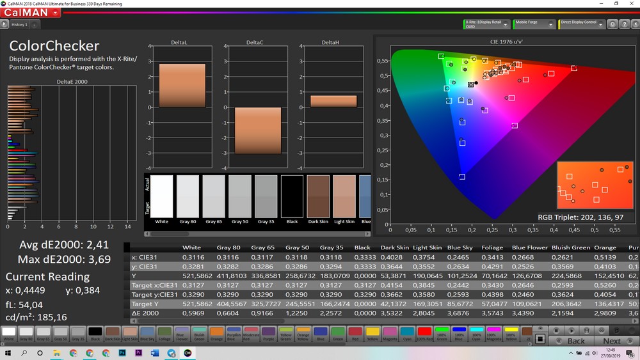Click the play arrow beside History 1
Image resolution: width=640 pixels, height=360 pixels.
4,24
